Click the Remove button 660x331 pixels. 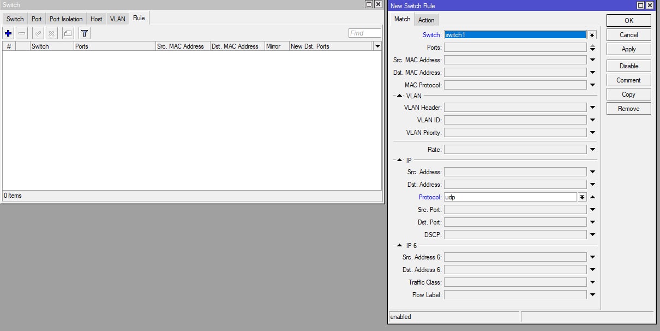click(x=628, y=108)
